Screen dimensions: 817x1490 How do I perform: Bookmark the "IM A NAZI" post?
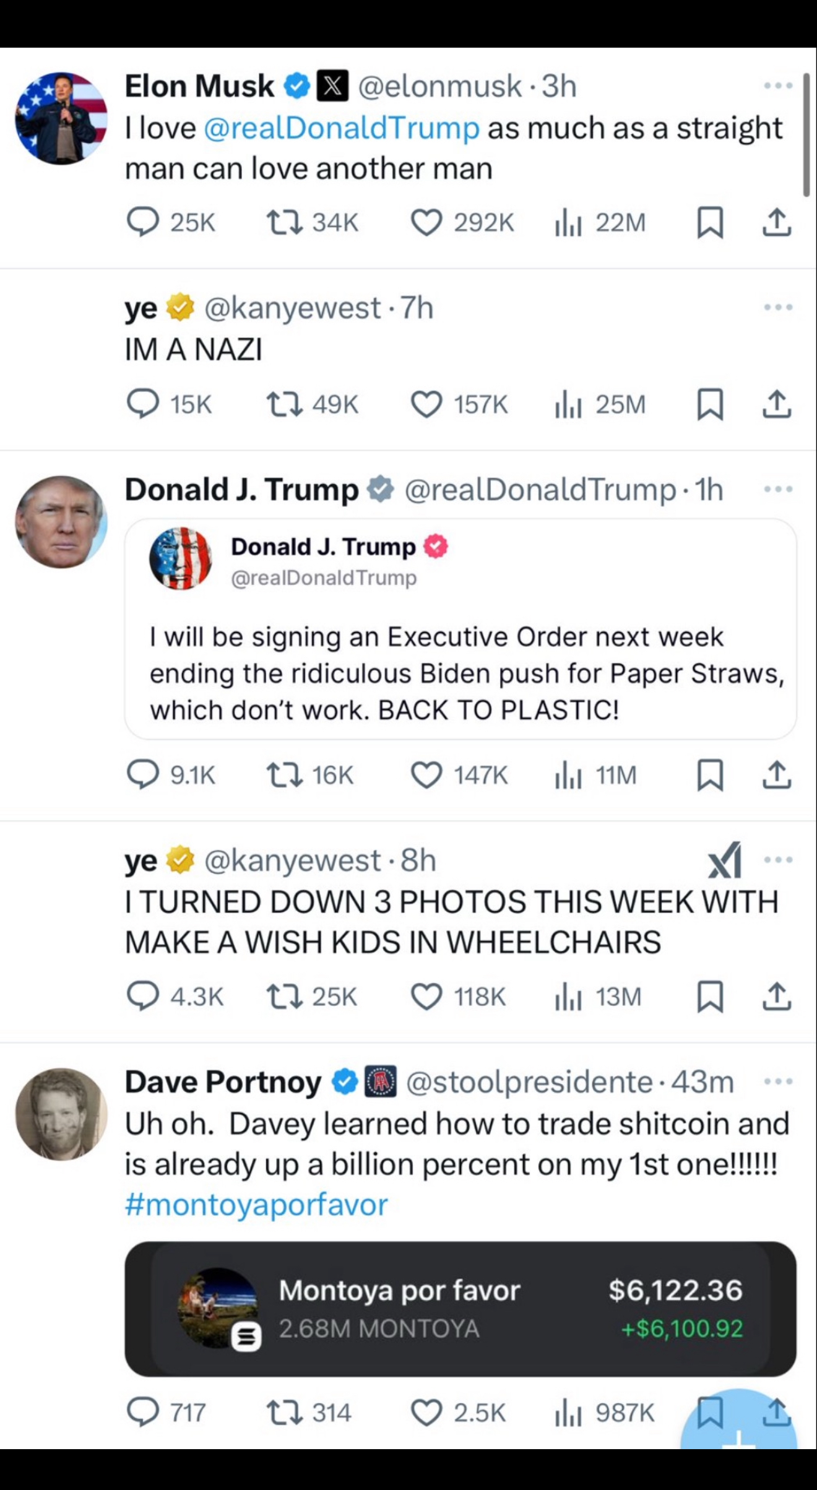pos(709,405)
